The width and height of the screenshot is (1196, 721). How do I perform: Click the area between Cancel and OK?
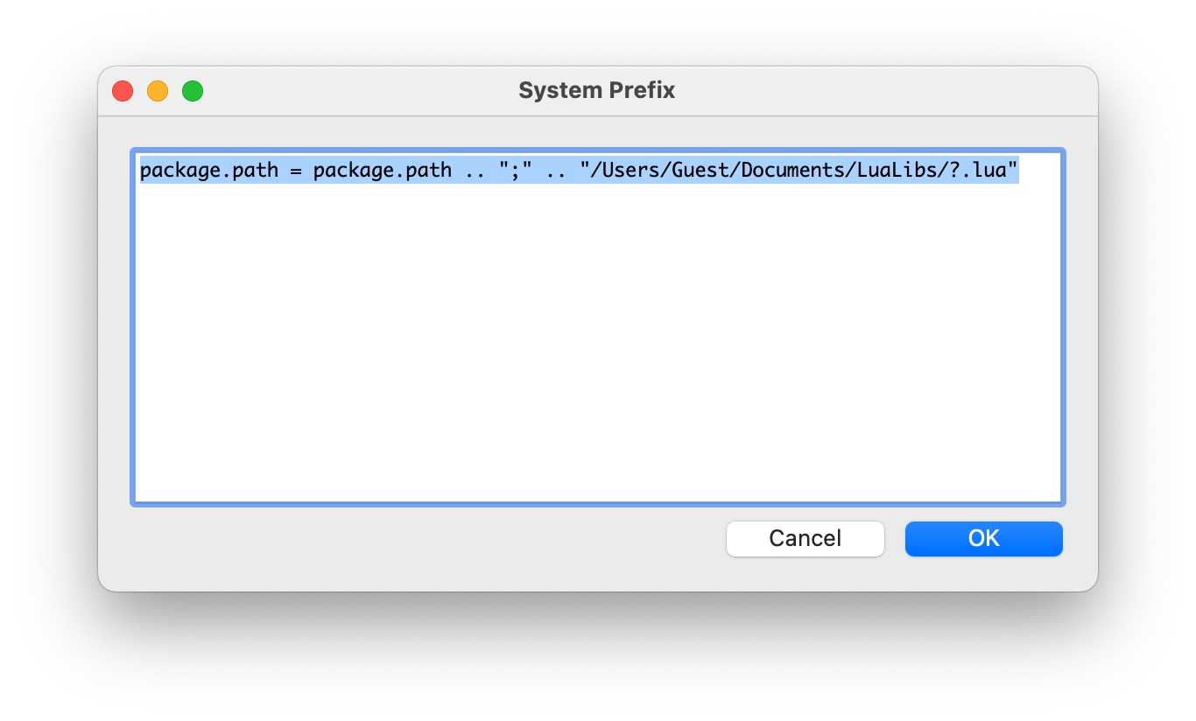(x=895, y=538)
